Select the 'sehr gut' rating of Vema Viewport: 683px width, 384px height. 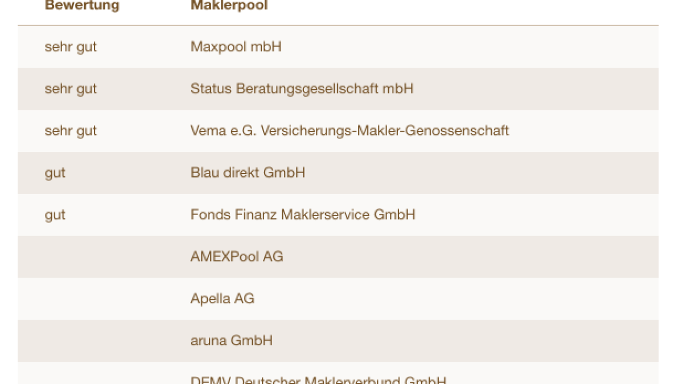pos(71,131)
